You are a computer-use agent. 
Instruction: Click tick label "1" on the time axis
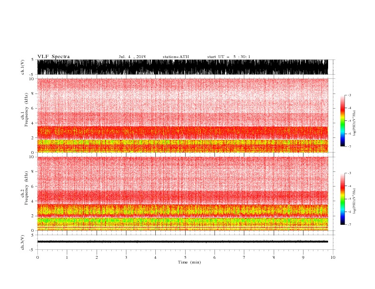click(67, 257)
